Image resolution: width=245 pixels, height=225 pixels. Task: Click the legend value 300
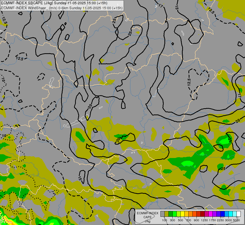pos(172,220)
